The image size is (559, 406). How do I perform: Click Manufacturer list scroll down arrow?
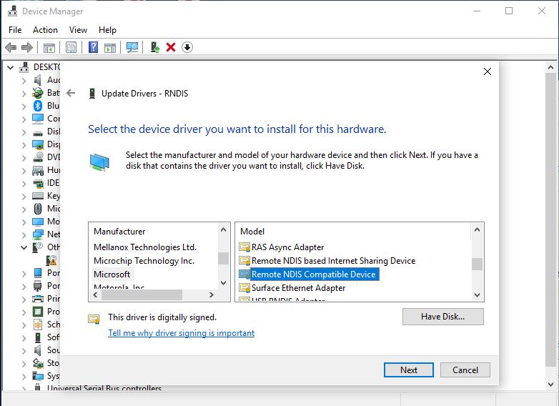coord(224,283)
